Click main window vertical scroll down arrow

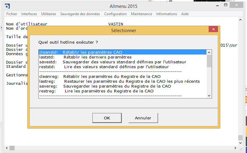tap(240, 143)
